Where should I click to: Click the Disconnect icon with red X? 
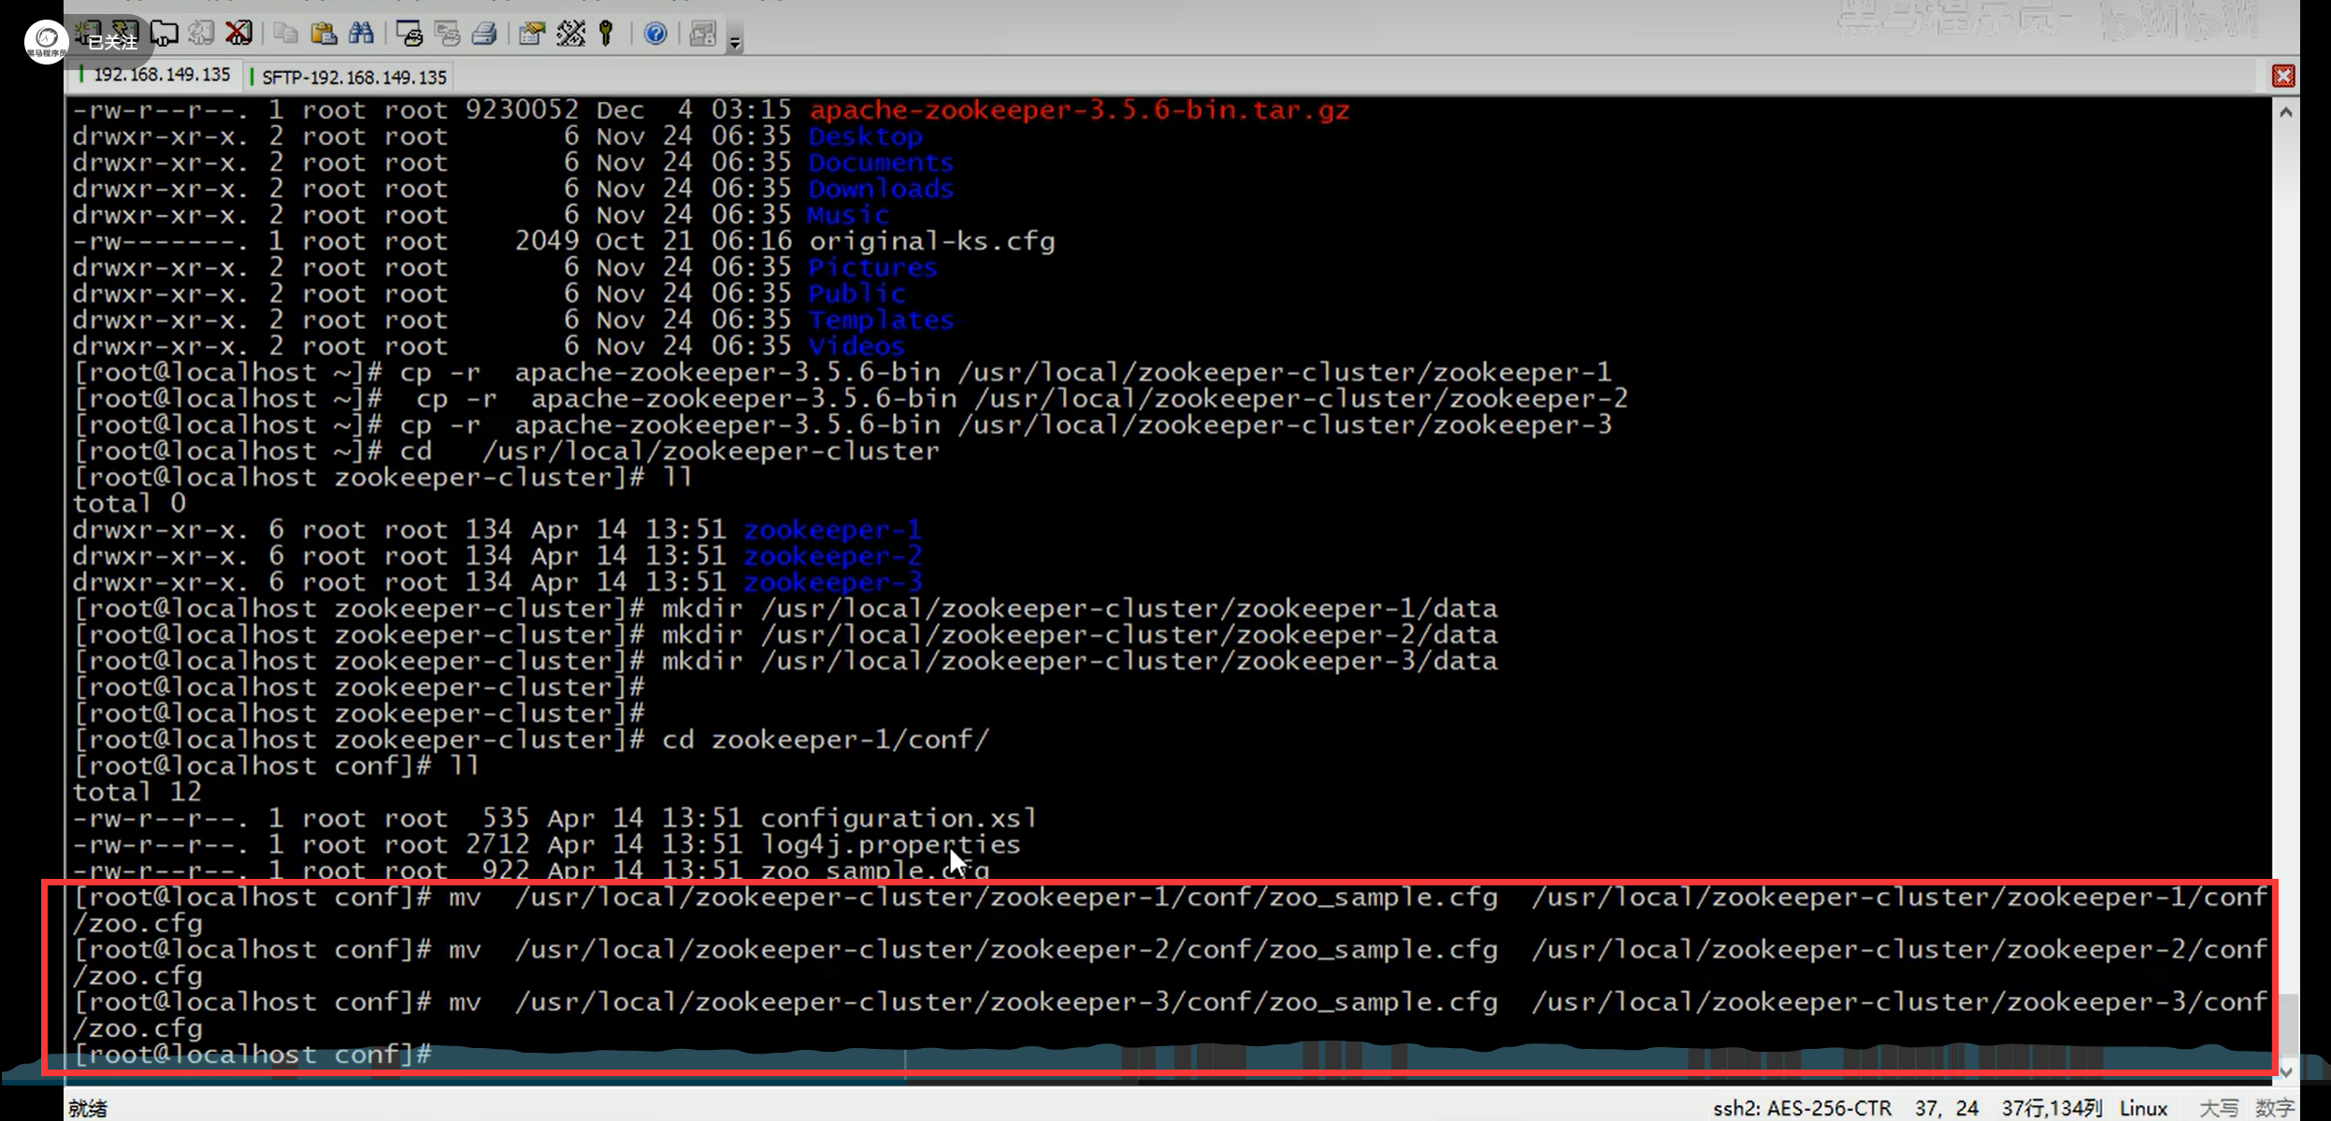pos(239,34)
